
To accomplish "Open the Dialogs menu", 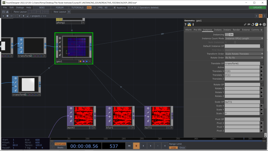I will pyautogui.click(x=20, y=8).
